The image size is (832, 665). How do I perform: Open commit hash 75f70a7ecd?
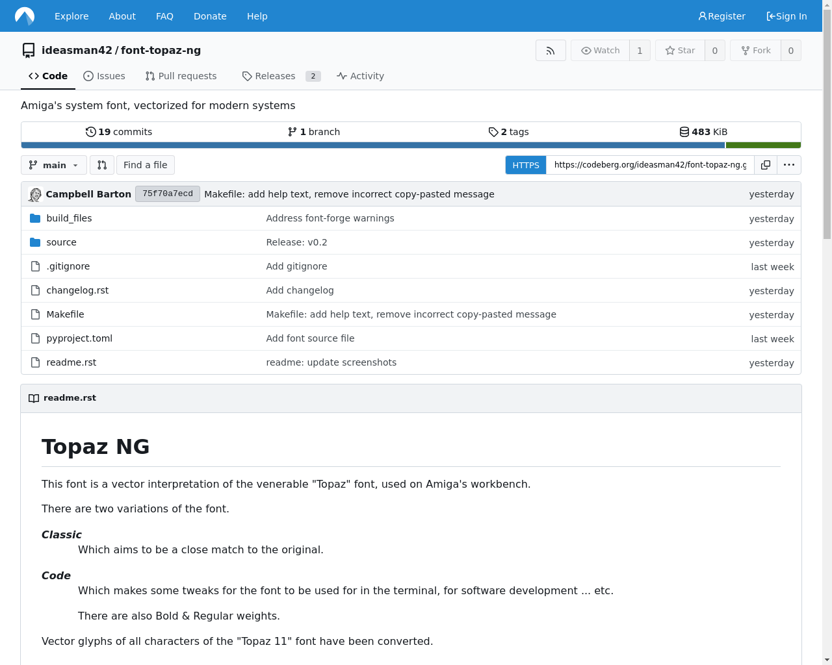click(168, 194)
